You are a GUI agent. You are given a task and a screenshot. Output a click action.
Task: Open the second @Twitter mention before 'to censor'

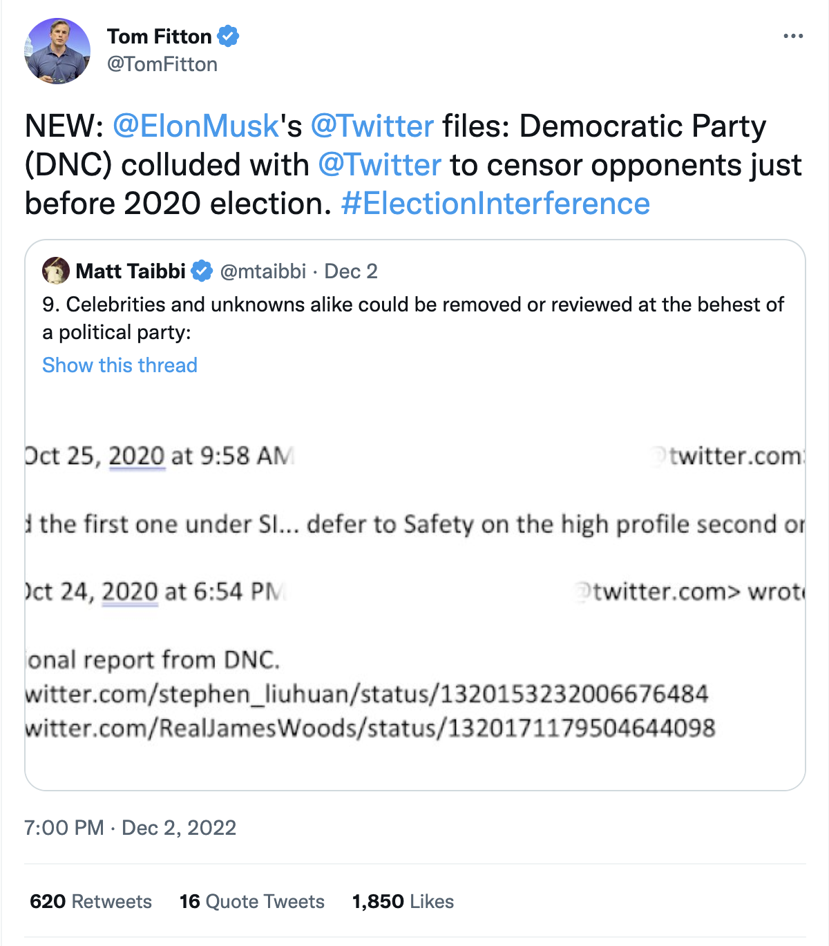[x=379, y=165]
